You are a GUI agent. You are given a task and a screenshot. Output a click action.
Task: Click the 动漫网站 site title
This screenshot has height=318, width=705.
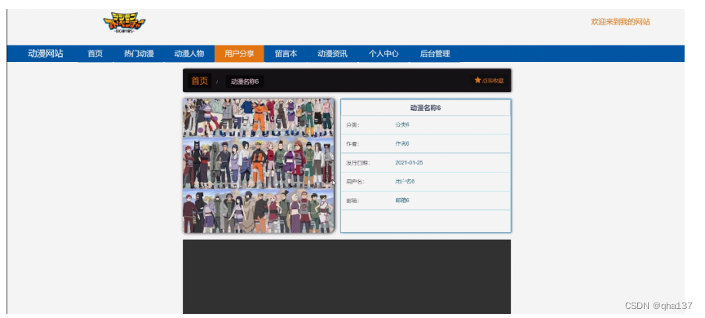46,54
